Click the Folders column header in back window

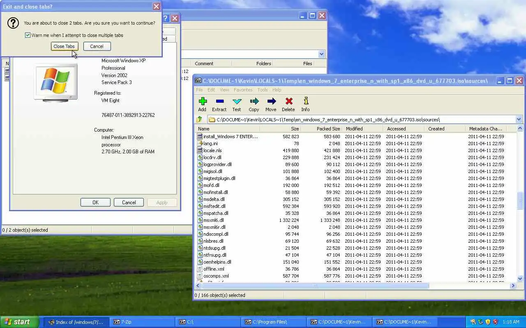tap(252, 64)
